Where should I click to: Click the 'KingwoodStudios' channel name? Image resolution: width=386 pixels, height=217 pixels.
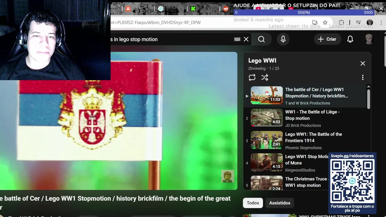(x=300, y=170)
